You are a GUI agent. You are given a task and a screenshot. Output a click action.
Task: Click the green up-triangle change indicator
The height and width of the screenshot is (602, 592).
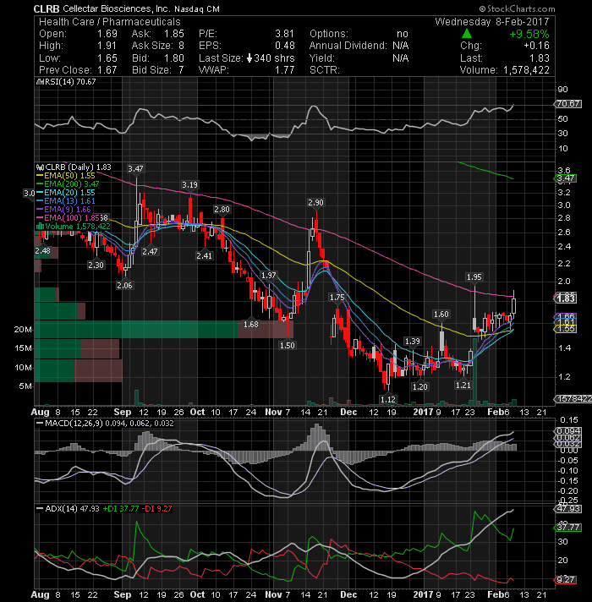pyautogui.click(x=467, y=34)
